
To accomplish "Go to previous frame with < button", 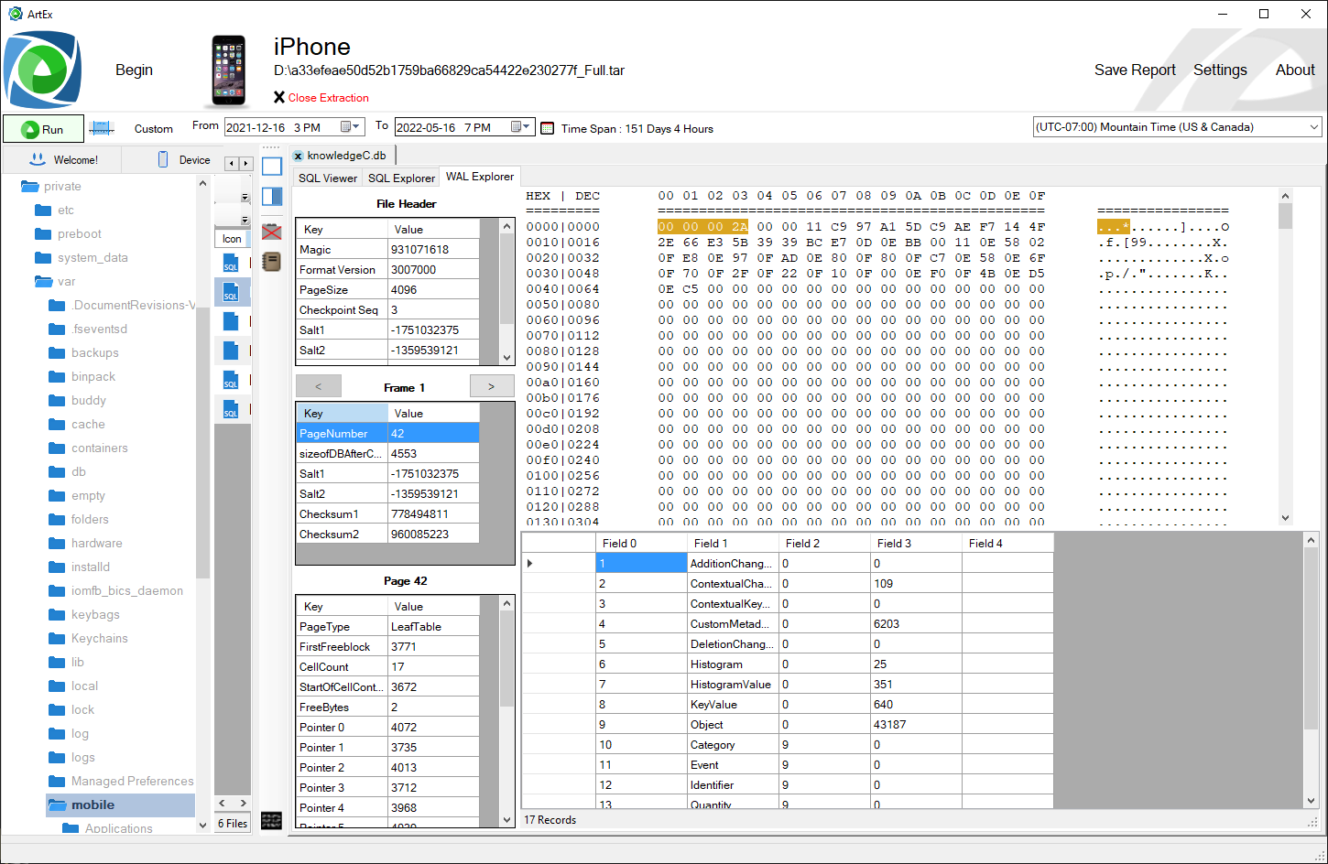I will [318, 386].
